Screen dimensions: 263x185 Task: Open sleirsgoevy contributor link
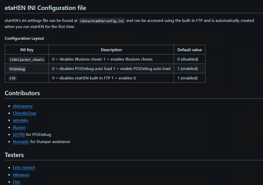click(x=23, y=106)
